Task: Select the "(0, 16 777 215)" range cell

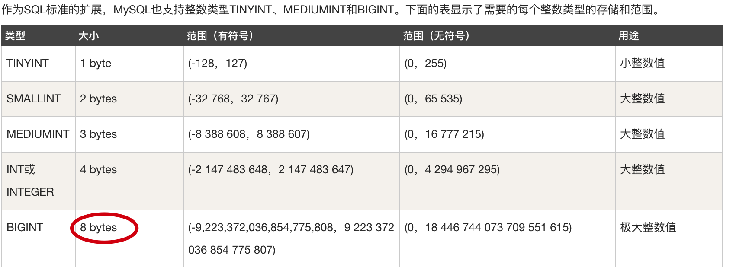Action: coord(444,134)
